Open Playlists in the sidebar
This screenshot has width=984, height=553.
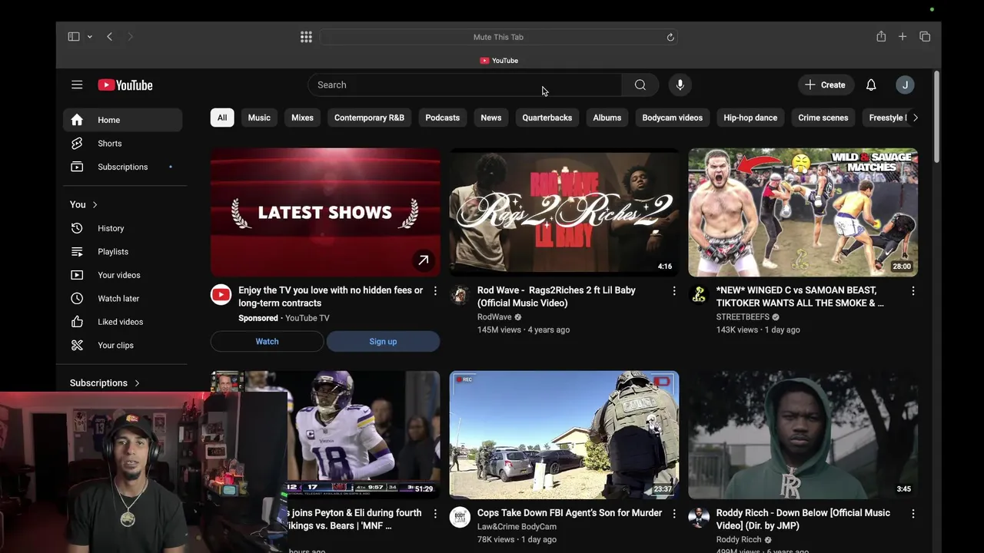[x=123, y=252]
